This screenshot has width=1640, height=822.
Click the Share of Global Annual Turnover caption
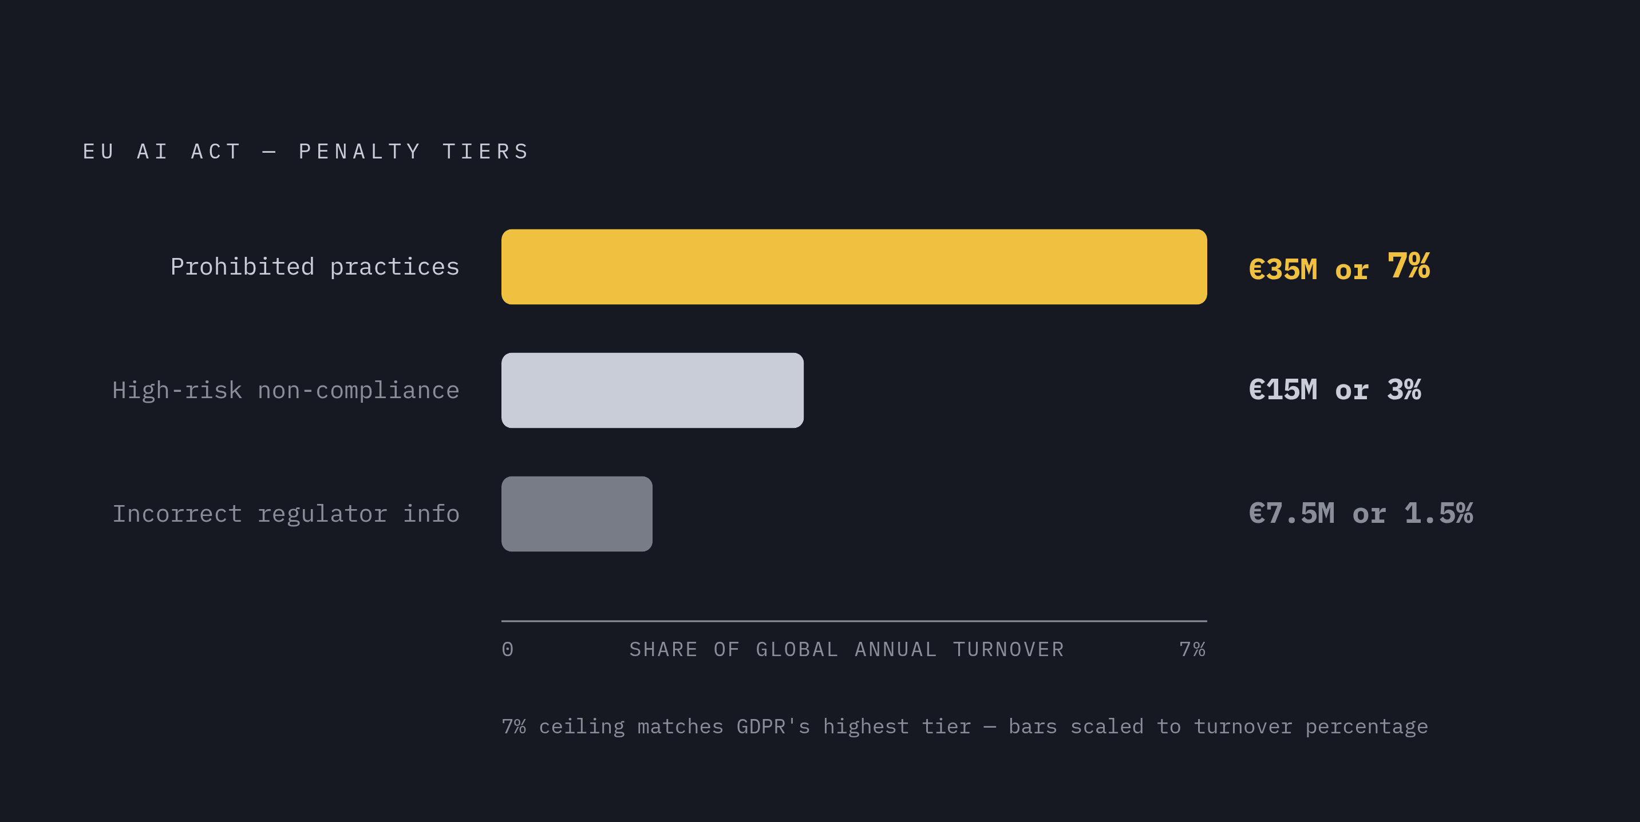point(847,649)
